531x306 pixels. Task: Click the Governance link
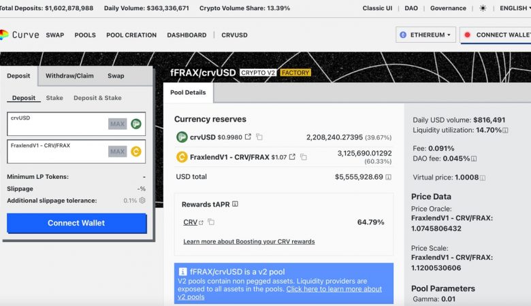(448, 8)
